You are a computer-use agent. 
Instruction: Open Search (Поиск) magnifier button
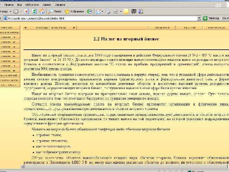click(55, 11)
